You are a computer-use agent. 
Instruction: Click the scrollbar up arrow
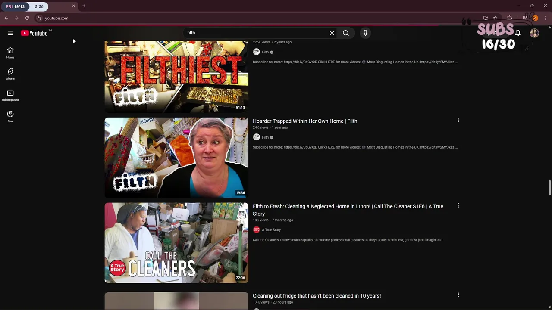(x=549, y=28)
